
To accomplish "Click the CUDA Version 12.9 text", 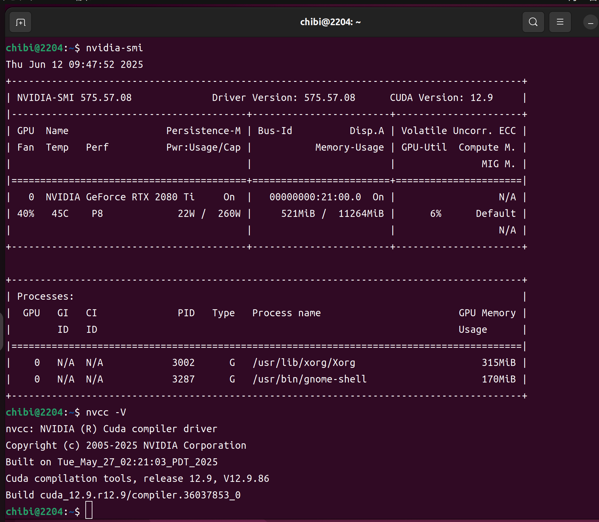I will click(x=441, y=98).
